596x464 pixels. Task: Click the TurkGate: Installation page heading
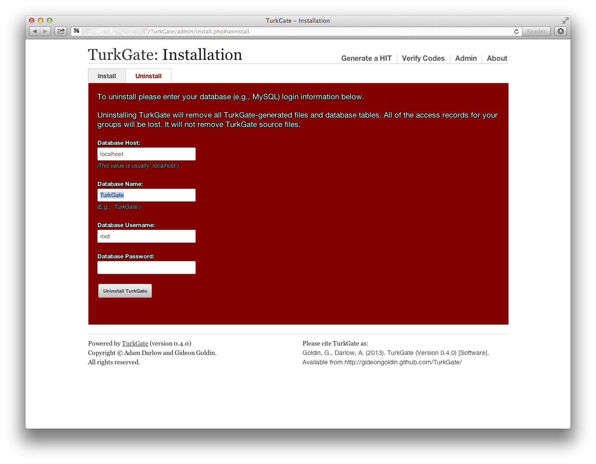coord(165,55)
